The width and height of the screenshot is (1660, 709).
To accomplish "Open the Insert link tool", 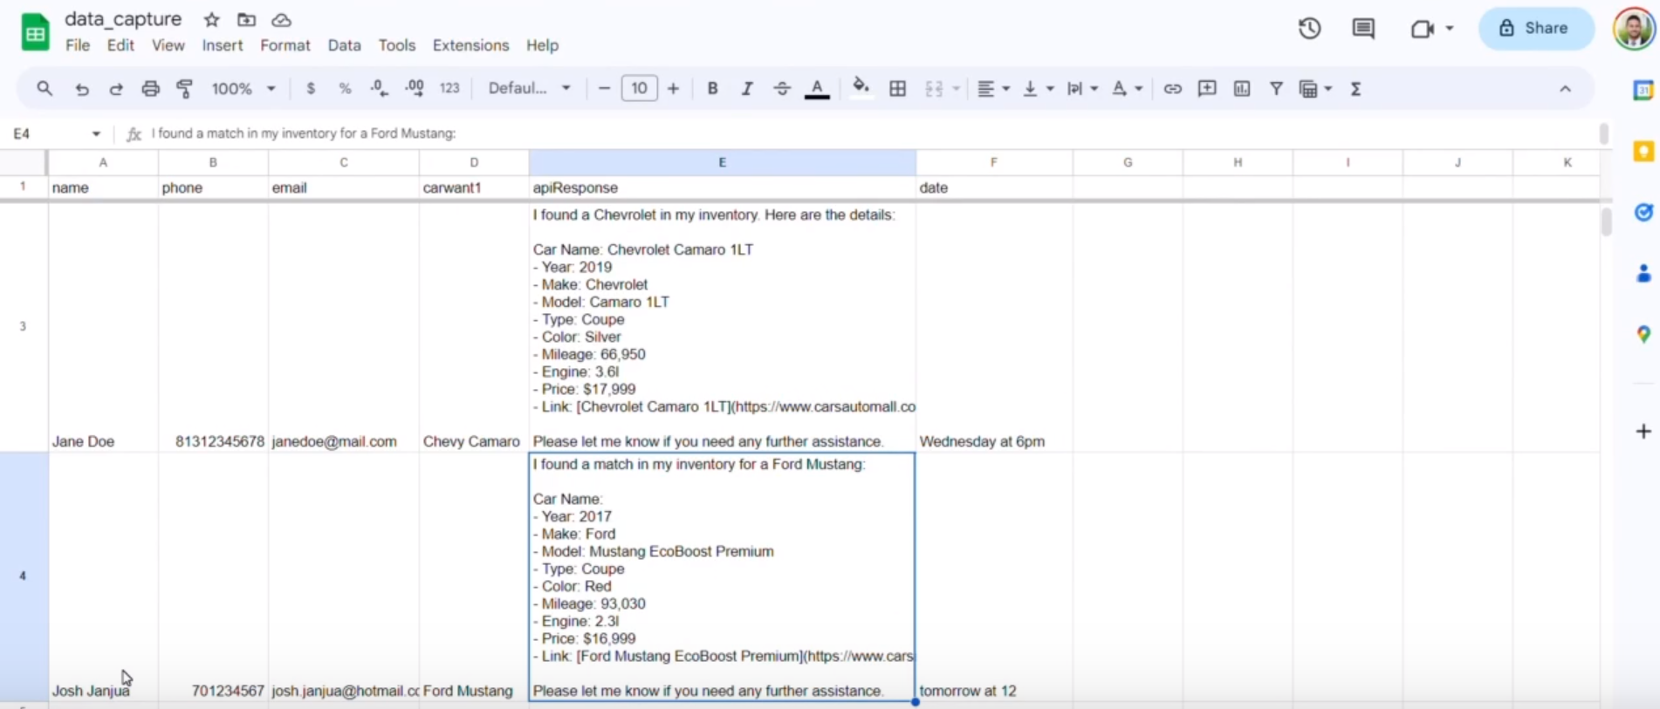I will pos(1172,89).
